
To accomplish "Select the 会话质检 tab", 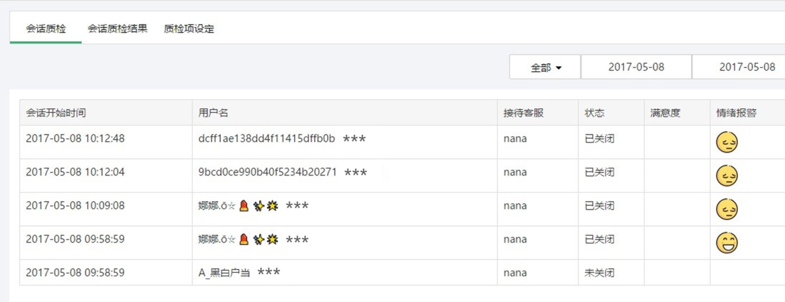I will coord(46,29).
